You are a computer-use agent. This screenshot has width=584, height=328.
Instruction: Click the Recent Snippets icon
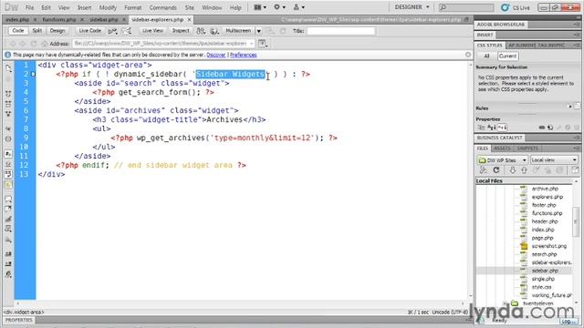pos(8,229)
